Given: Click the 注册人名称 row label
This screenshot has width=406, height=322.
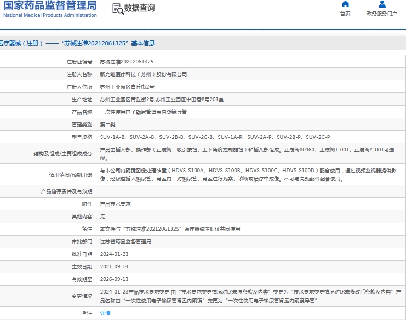Looking at the screenshot, I should click(79, 74).
